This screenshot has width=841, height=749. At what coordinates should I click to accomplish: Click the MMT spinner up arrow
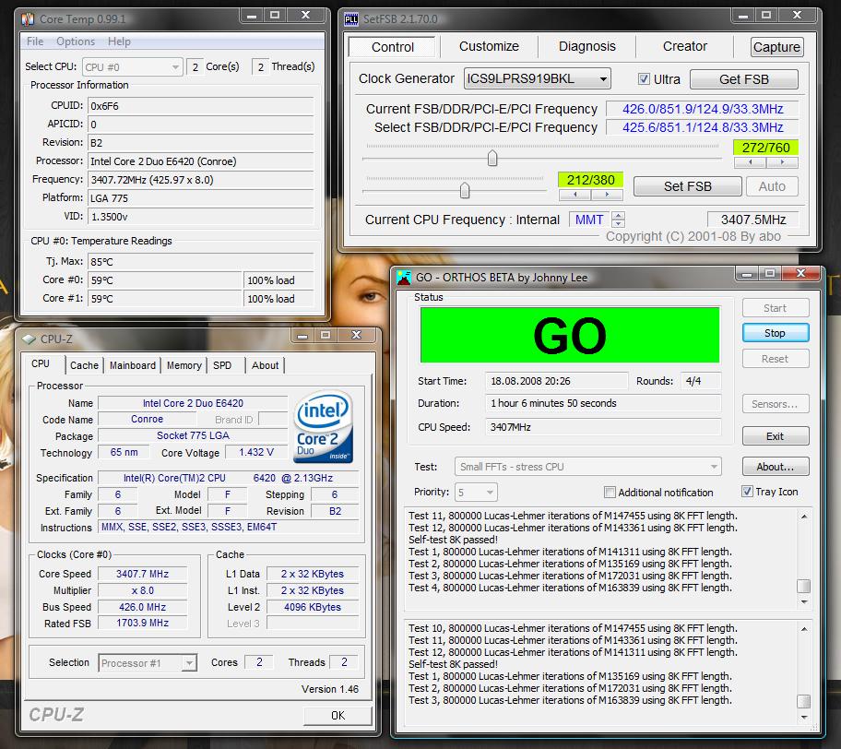[619, 215]
